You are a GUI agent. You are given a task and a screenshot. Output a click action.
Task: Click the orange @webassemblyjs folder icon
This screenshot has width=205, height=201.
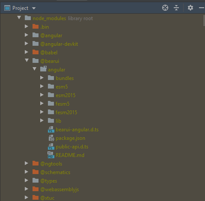pyautogui.click(x=36, y=189)
